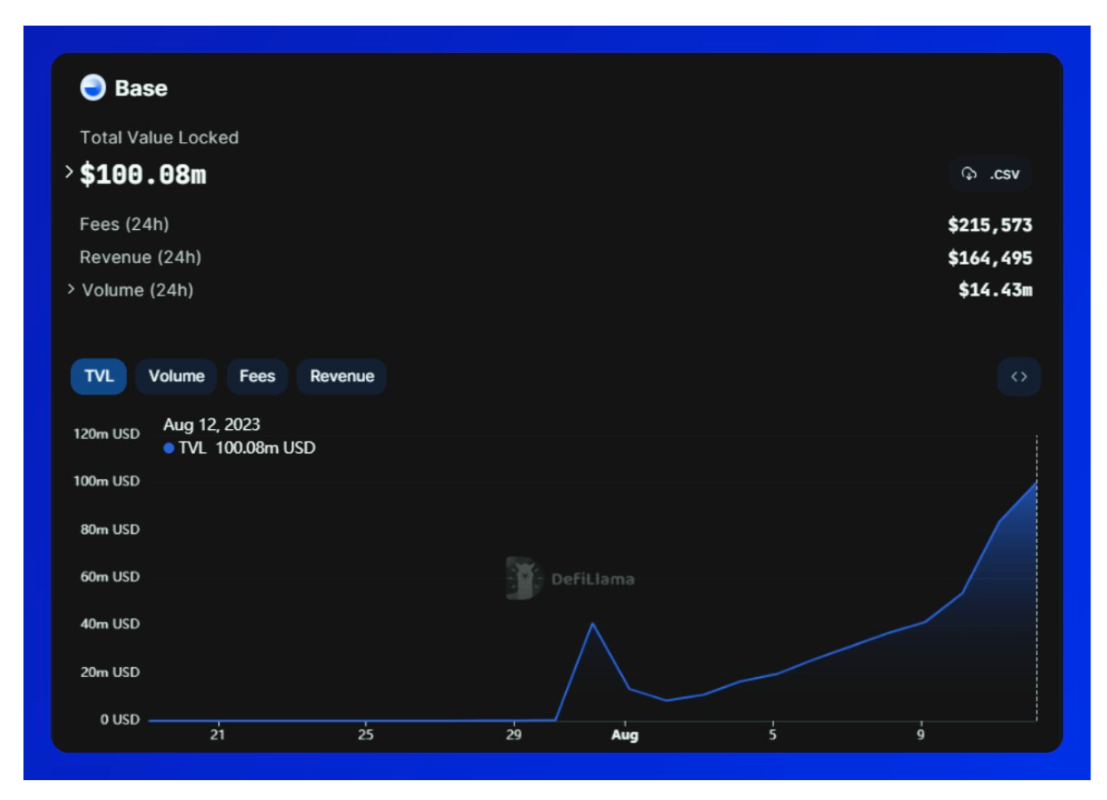Click the cloud download icon beside .csv
This screenshot has height=800, width=1107.
(968, 173)
